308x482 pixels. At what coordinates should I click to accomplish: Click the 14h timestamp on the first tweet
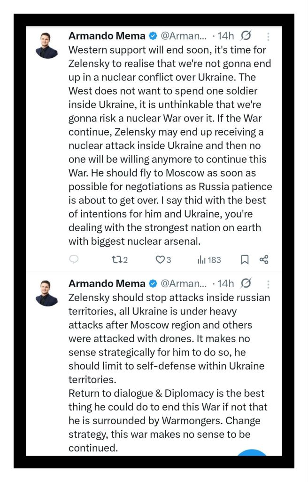point(225,35)
